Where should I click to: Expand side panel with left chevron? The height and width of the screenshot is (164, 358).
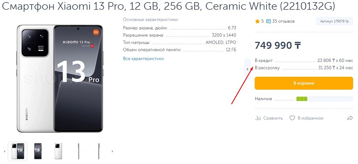pos(247,69)
